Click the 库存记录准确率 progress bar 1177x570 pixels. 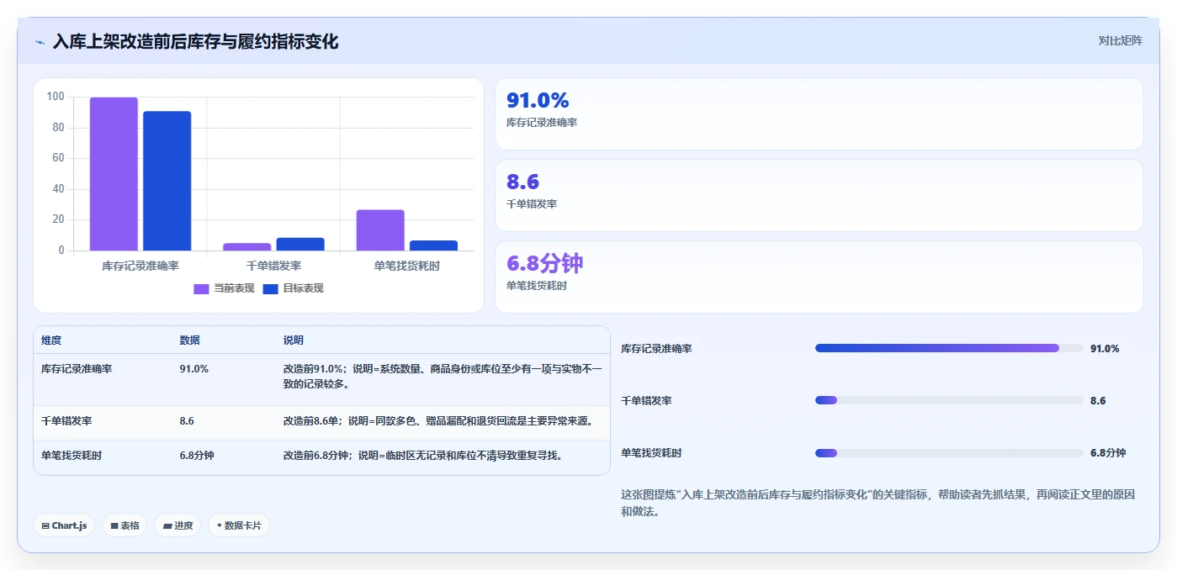(949, 348)
